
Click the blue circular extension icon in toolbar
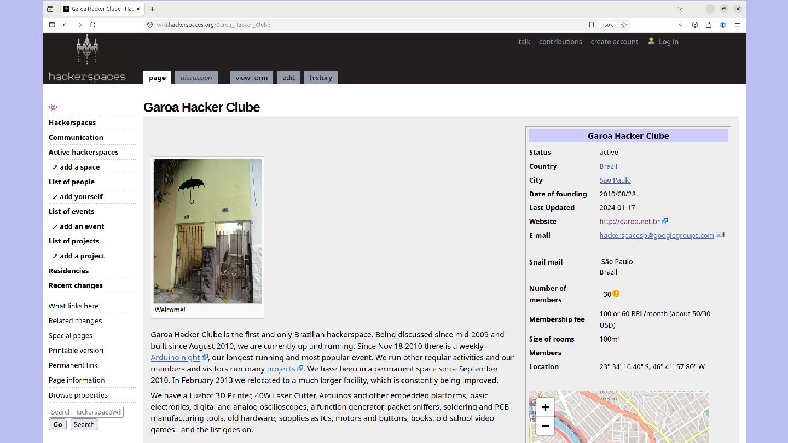(723, 25)
